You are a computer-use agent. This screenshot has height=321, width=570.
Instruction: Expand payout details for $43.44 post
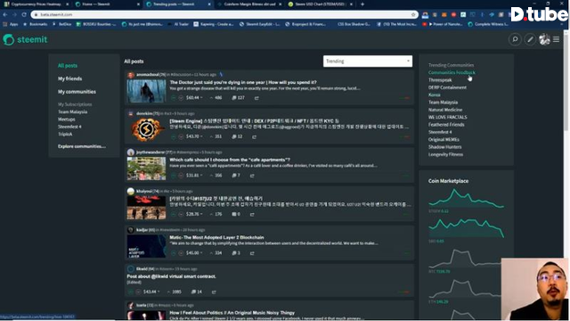pyautogui.click(x=151, y=292)
